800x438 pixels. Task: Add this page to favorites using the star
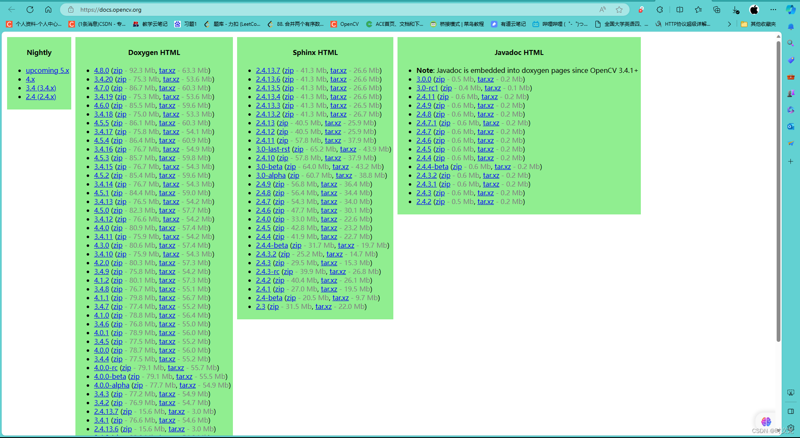point(619,10)
